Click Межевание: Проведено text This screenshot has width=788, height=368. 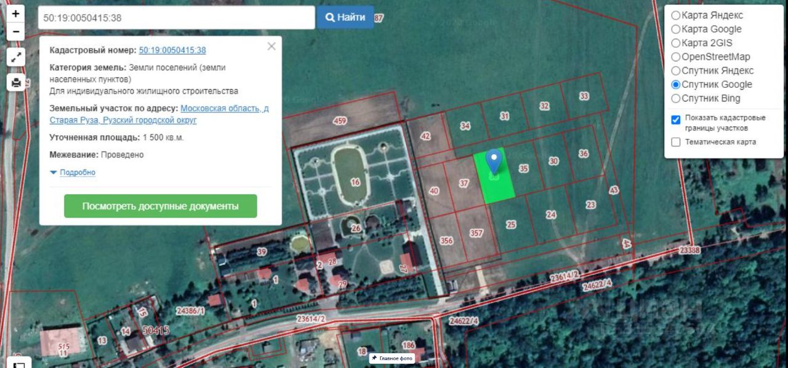pos(97,155)
